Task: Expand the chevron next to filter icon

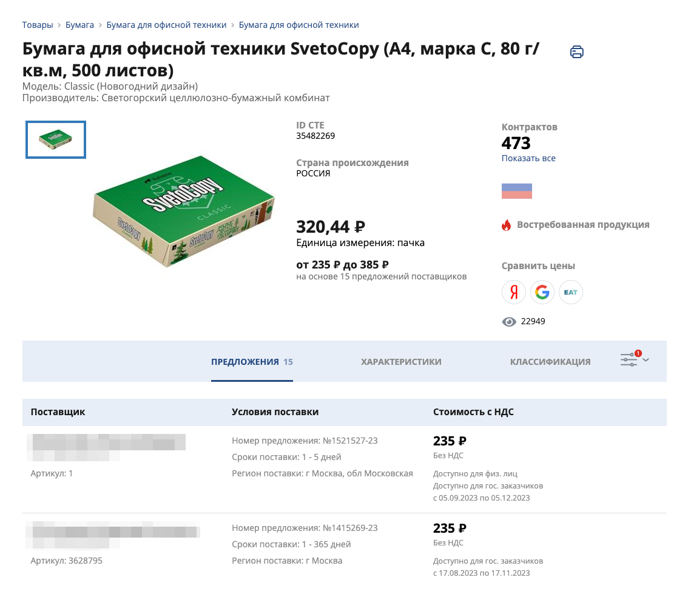Action: [646, 360]
